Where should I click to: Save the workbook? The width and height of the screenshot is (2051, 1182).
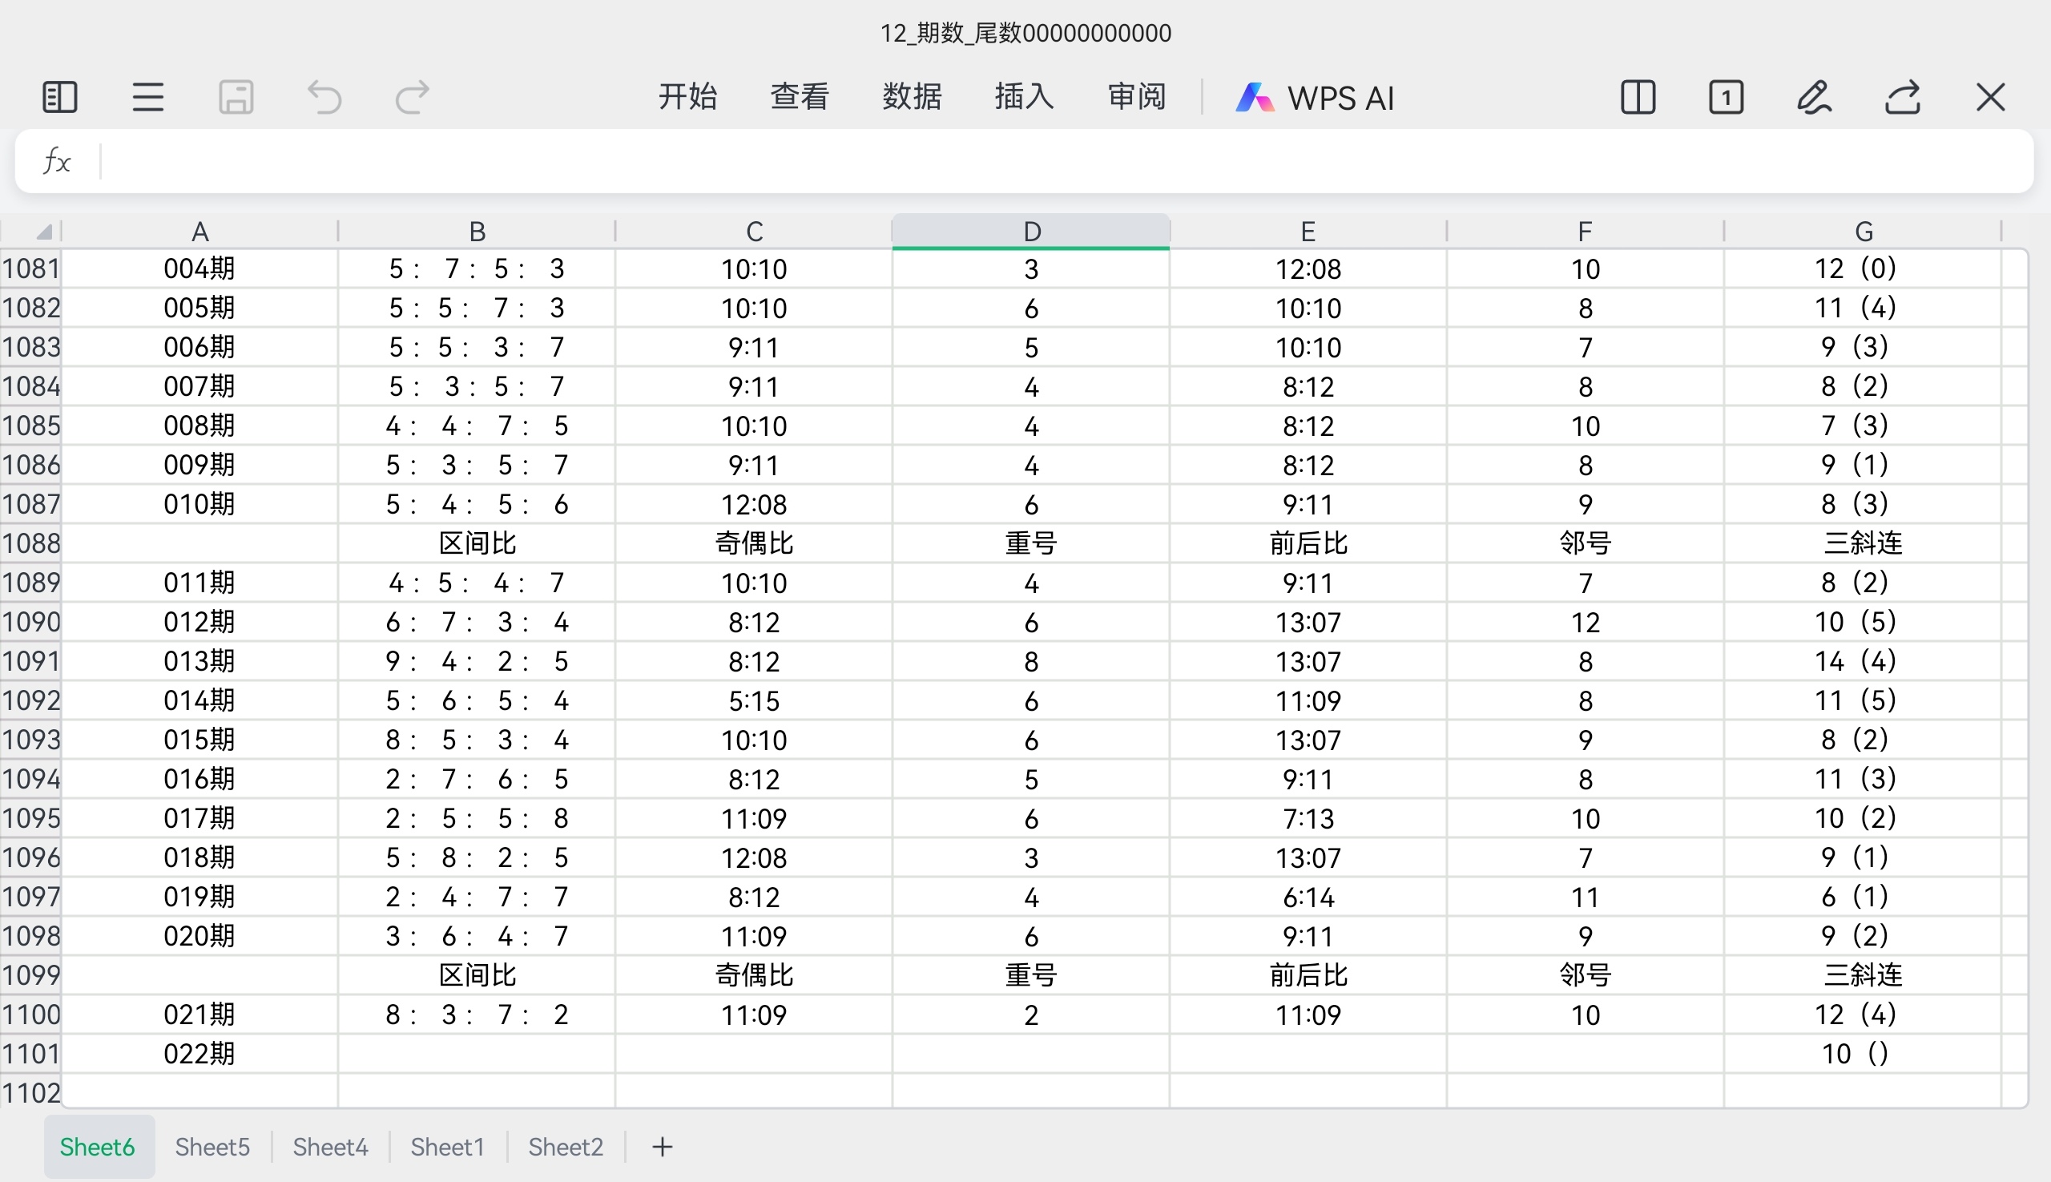[x=235, y=97]
